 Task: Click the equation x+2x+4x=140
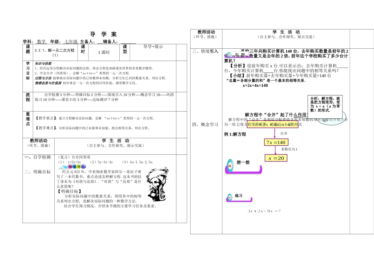point(255,86)
